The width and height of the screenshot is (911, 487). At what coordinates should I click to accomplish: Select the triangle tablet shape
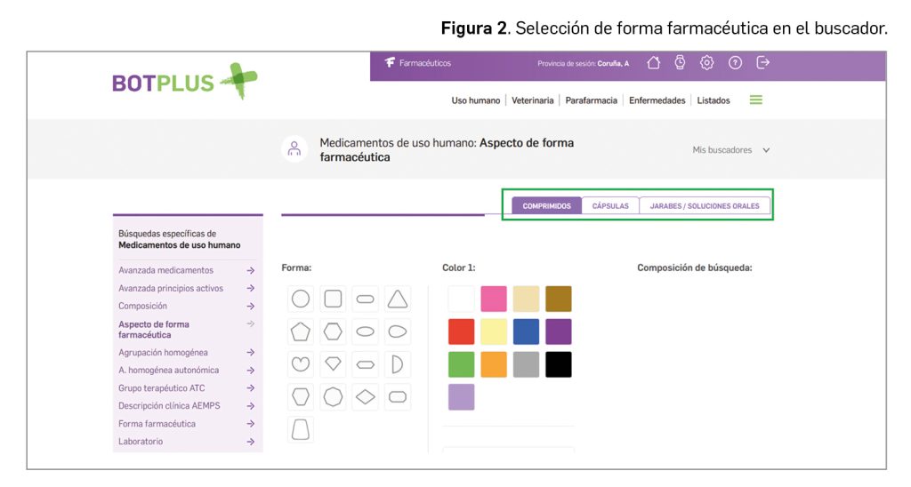tap(398, 299)
